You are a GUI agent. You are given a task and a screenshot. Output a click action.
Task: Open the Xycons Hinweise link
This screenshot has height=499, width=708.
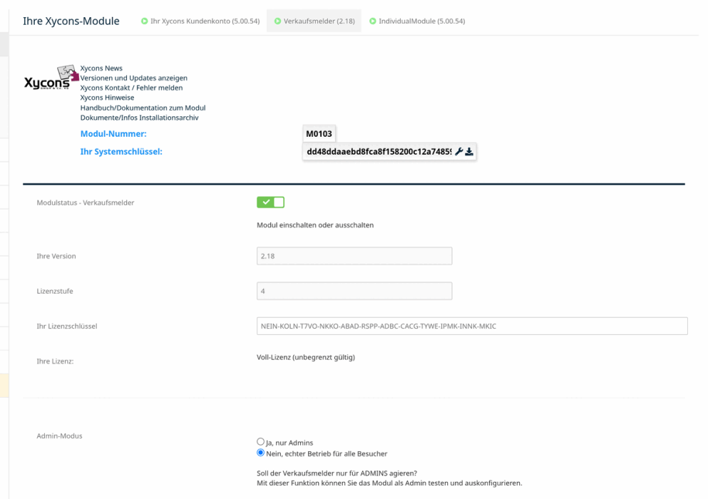point(107,98)
